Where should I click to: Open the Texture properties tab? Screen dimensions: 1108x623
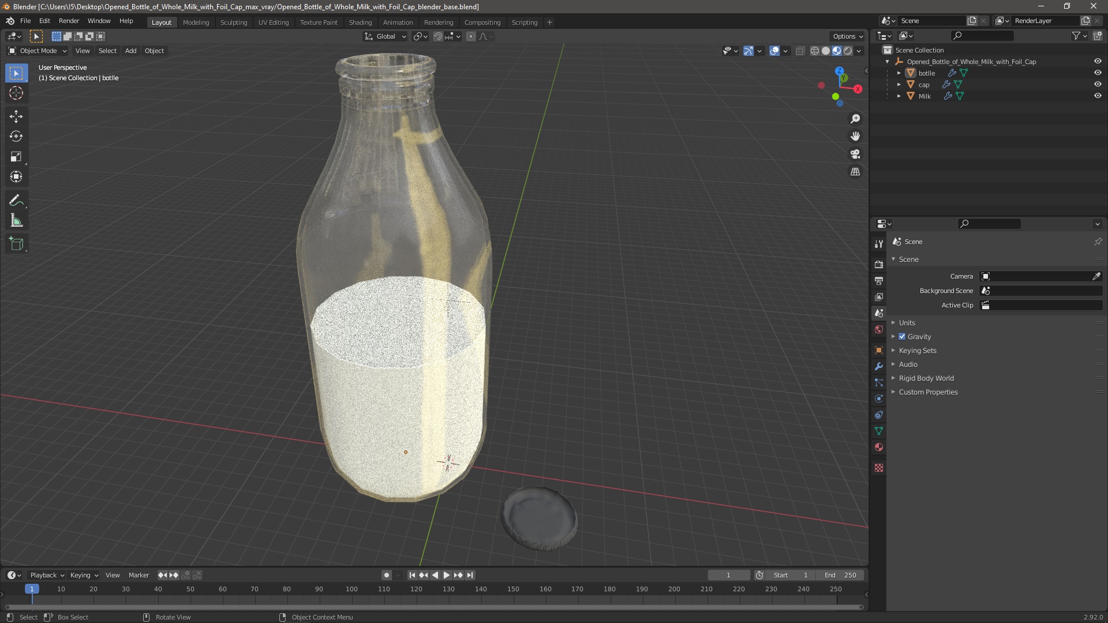(879, 468)
